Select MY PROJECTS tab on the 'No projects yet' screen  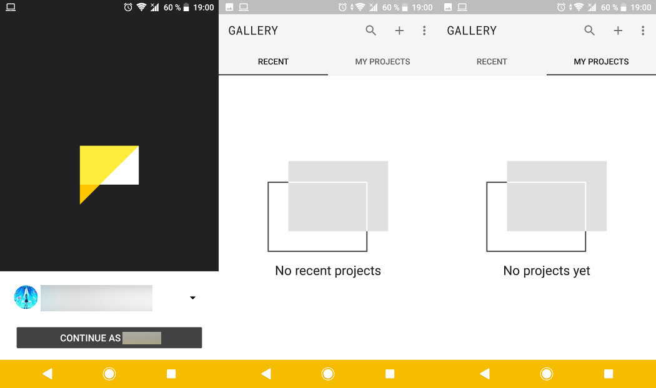tap(601, 62)
